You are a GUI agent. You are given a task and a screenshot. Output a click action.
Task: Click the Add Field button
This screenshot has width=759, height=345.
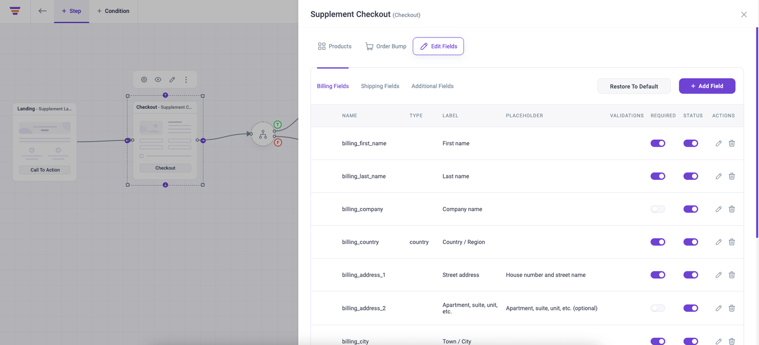[x=707, y=86]
